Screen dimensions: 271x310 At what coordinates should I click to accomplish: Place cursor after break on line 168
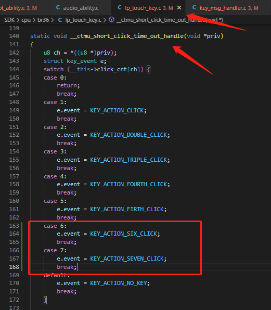(x=77, y=267)
